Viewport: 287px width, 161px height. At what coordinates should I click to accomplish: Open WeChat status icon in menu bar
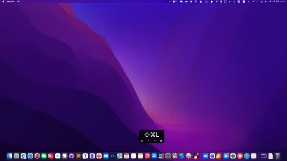click(181, 1)
